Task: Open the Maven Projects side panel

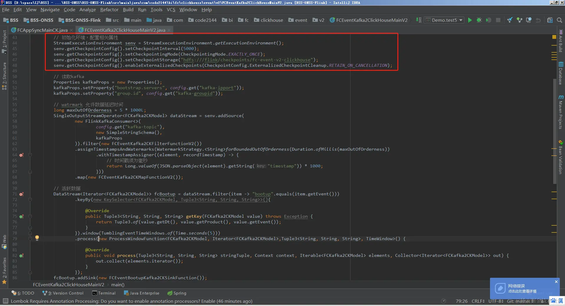Action: click(x=561, y=112)
